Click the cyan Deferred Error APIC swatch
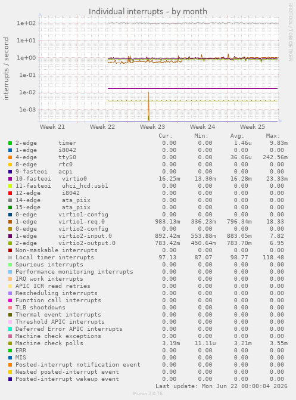Screen dimensions: 296x400 click(x=10, y=329)
